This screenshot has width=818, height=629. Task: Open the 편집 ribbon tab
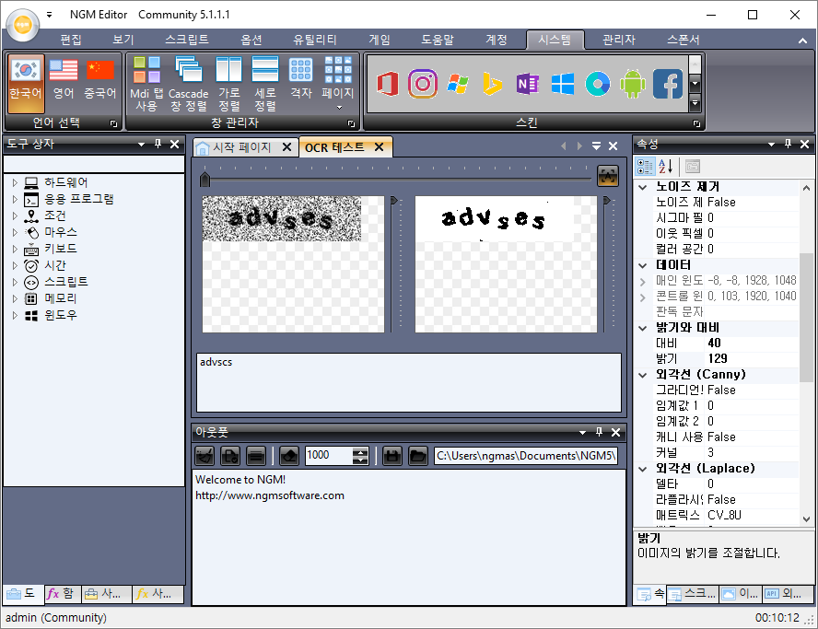(71, 40)
